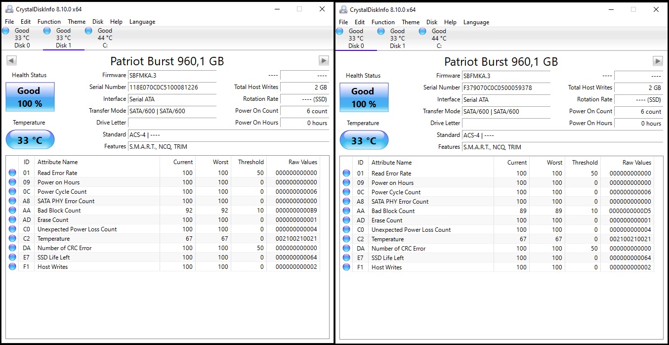Go to previous disk in left window
The width and height of the screenshot is (669, 345).
(11, 60)
